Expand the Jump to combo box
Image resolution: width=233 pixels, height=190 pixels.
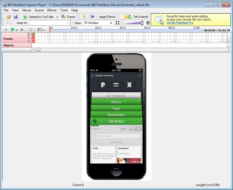pyautogui.click(x=68, y=23)
